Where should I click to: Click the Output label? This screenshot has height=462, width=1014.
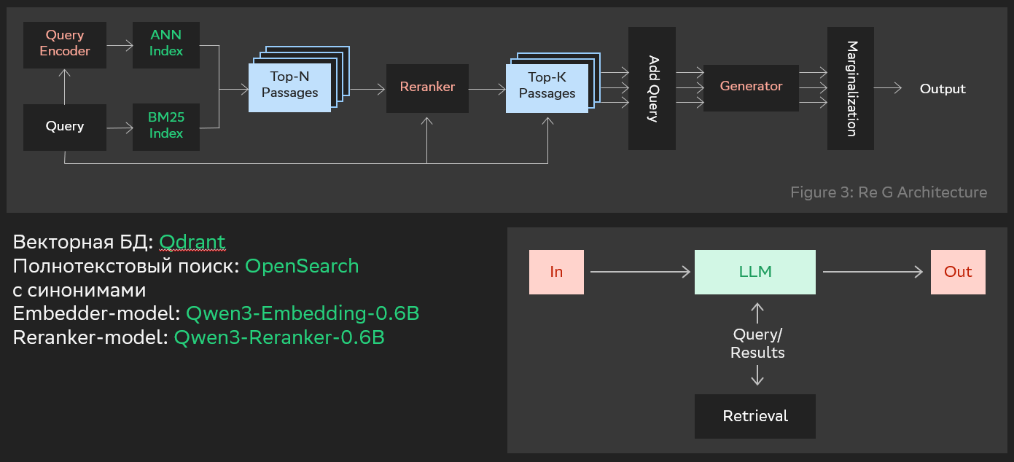[943, 89]
